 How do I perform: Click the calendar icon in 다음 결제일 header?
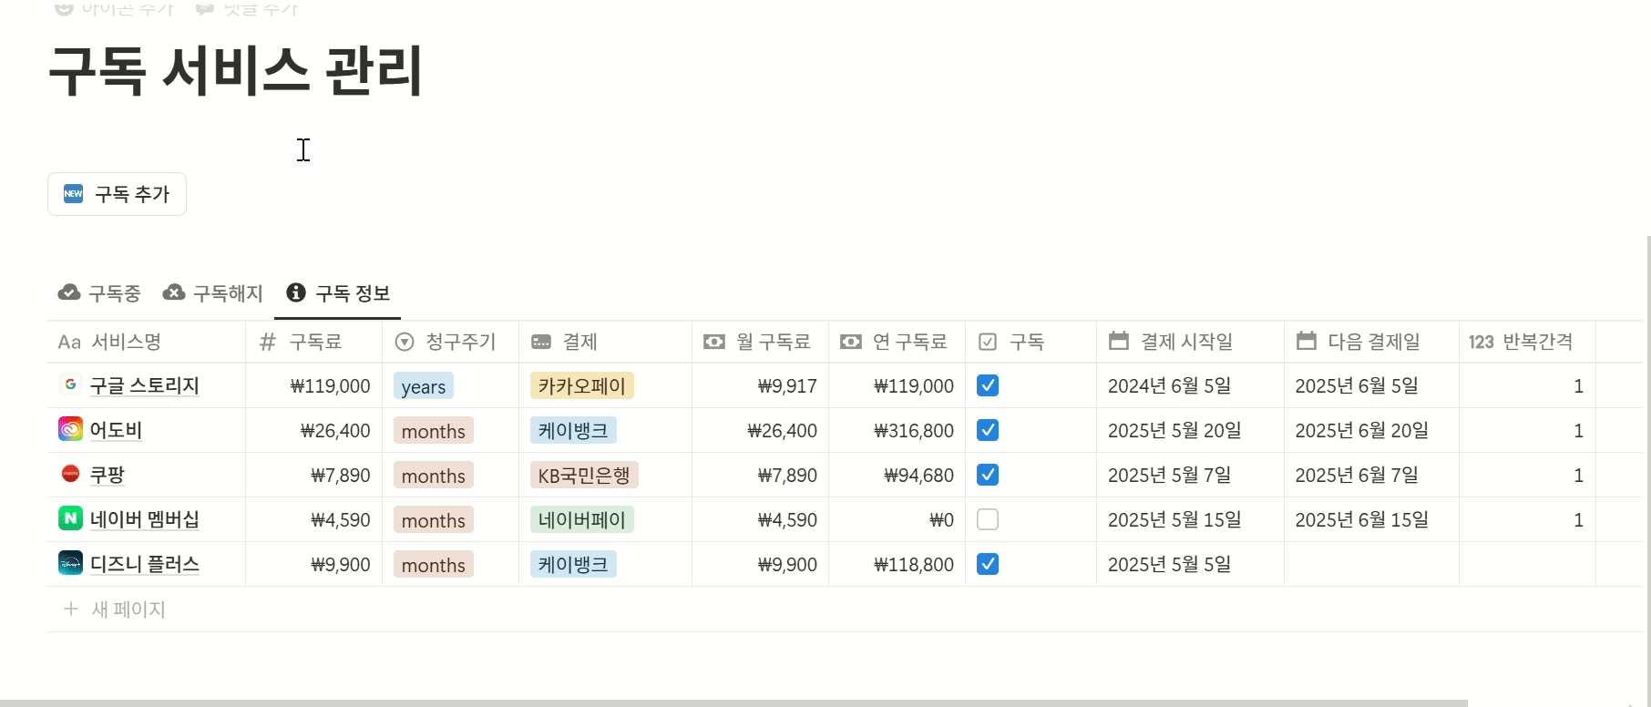[x=1307, y=341]
